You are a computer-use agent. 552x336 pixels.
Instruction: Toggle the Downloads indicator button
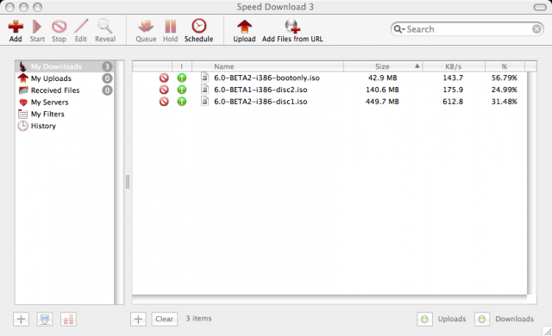[x=482, y=319]
